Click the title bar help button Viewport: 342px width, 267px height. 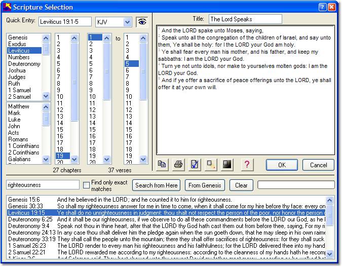pyautogui.click(x=322, y=7)
